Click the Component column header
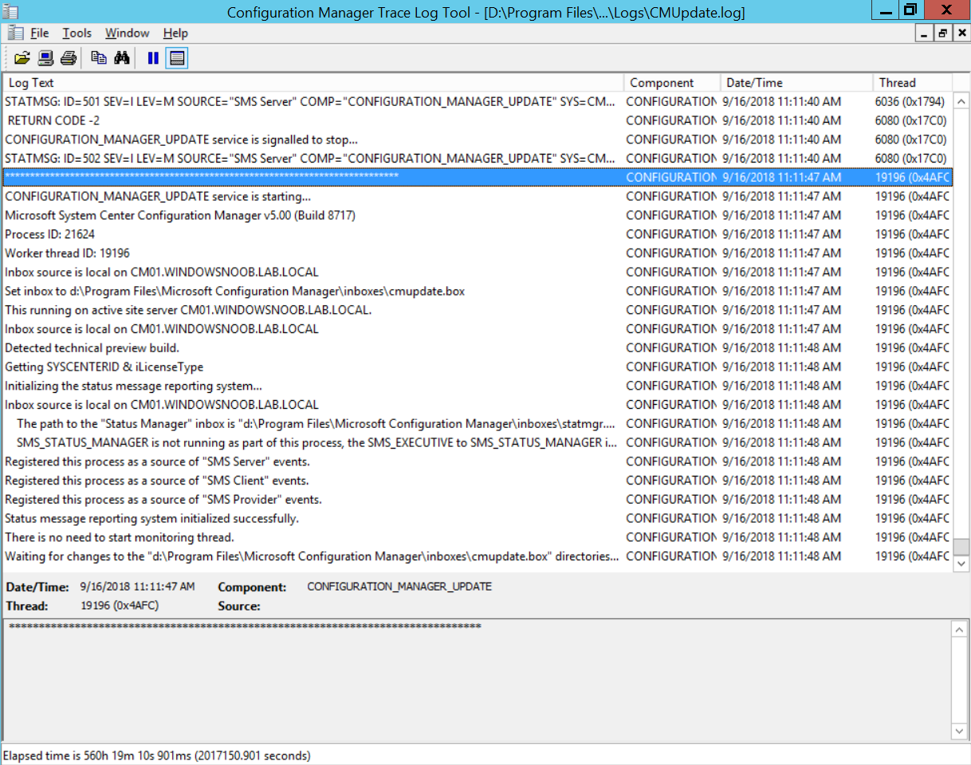This screenshot has width=971, height=765. click(x=672, y=83)
